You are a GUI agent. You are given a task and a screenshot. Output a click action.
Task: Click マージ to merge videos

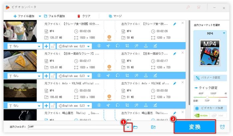coord(115,16)
